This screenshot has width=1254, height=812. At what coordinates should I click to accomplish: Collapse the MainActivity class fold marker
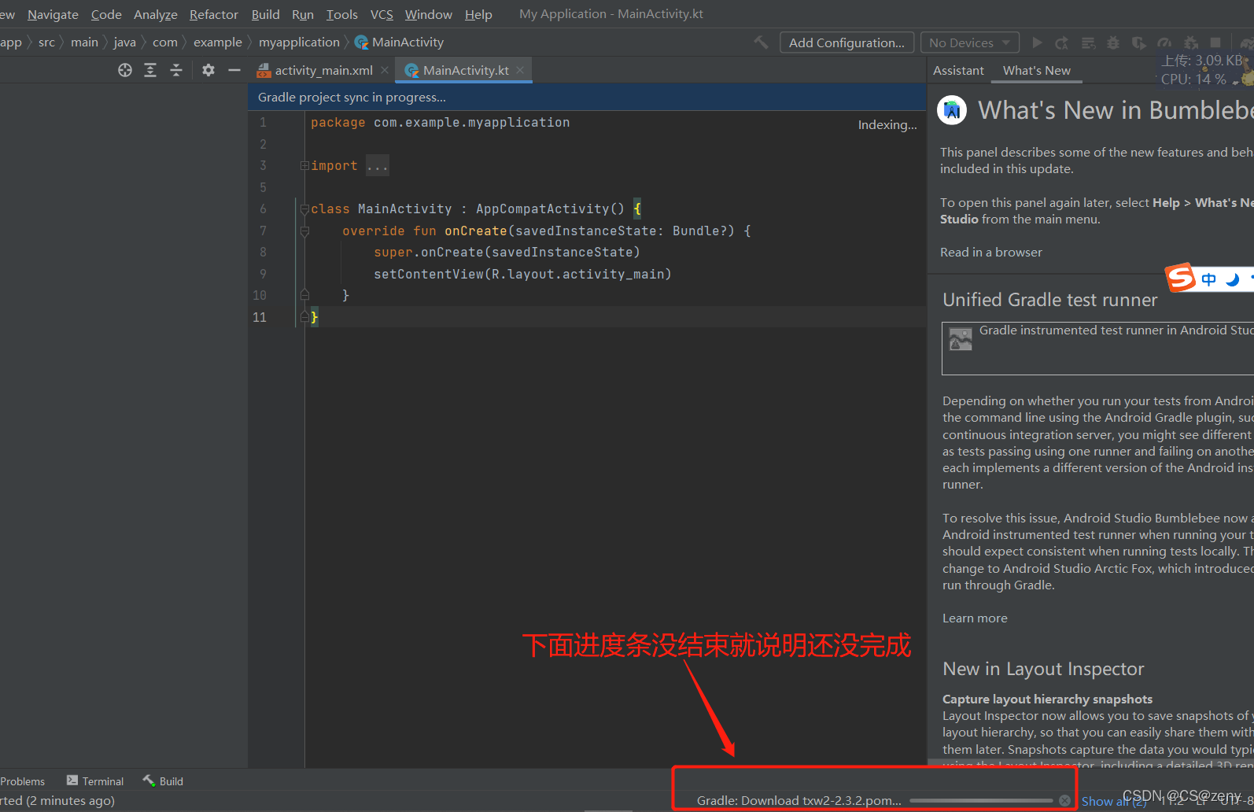coord(304,209)
